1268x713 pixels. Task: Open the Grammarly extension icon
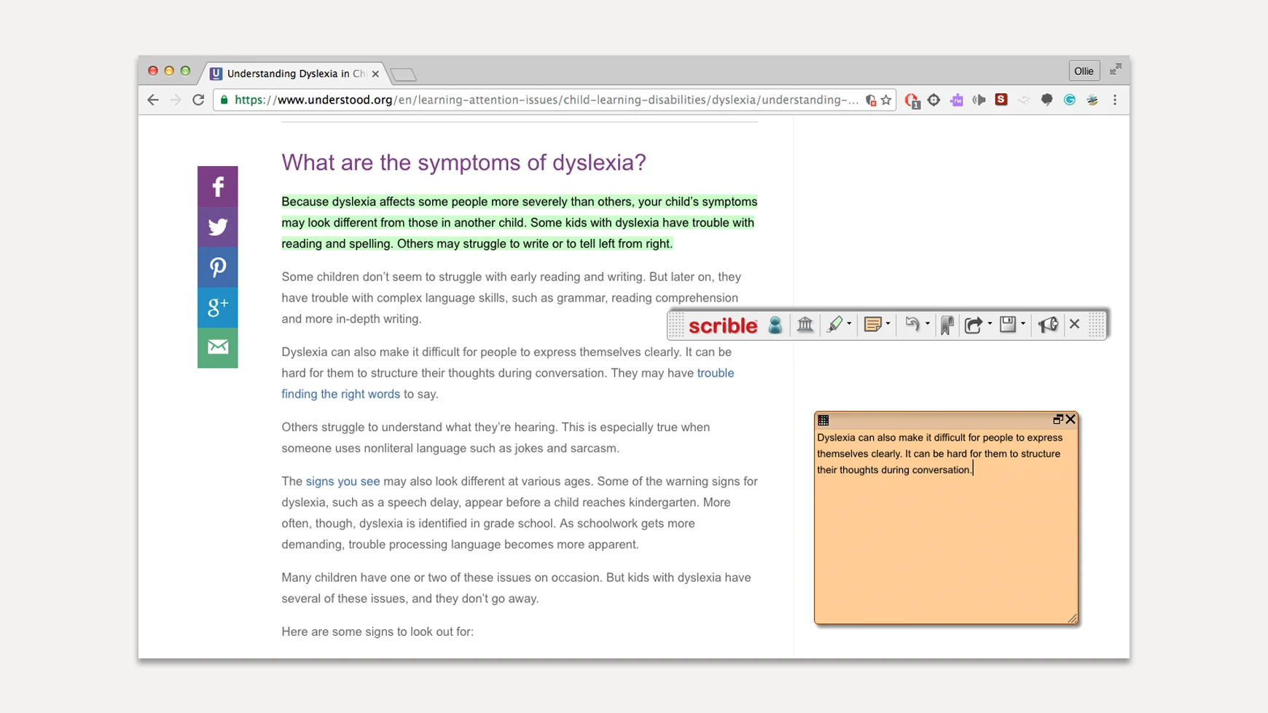pos(1069,100)
